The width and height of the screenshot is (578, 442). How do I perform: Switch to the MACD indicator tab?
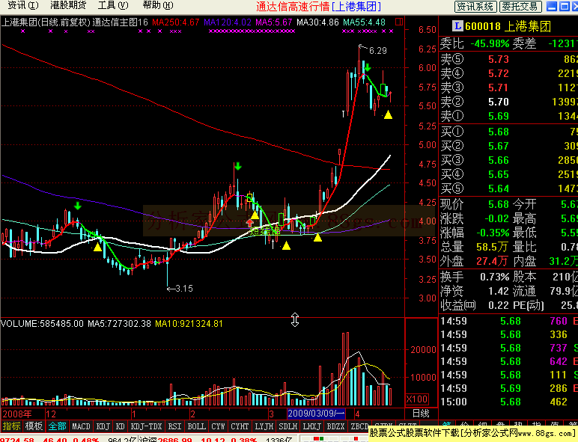point(81,426)
